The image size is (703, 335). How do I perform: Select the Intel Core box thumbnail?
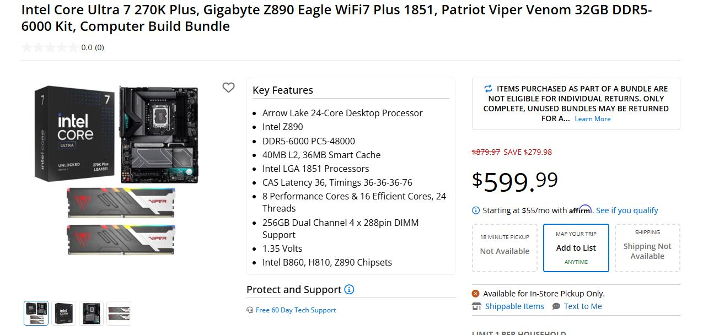pos(63,313)
